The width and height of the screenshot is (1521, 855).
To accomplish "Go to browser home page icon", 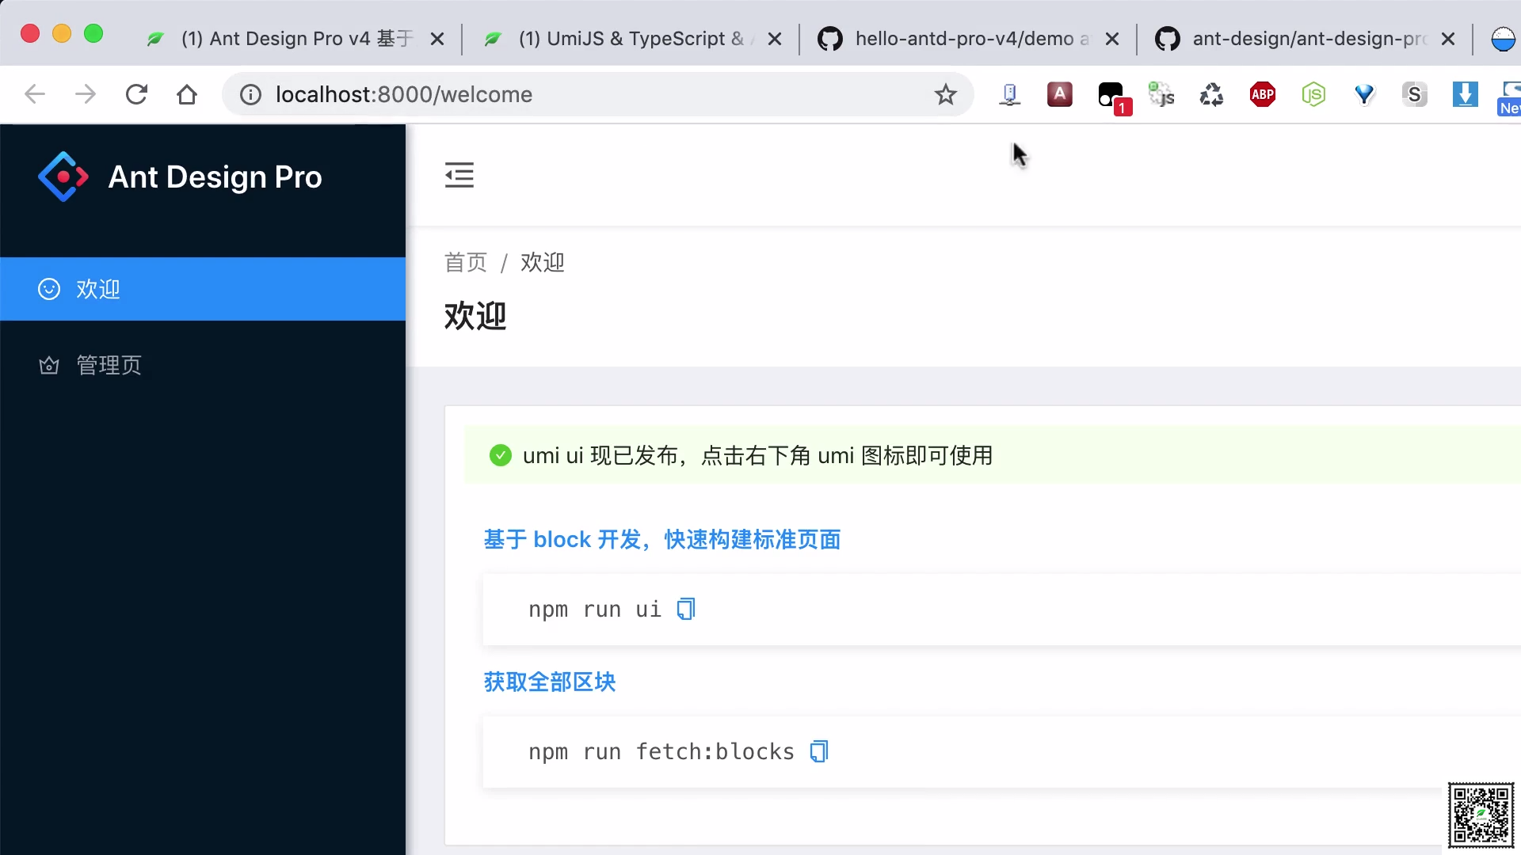I will (x=187, y=95).
